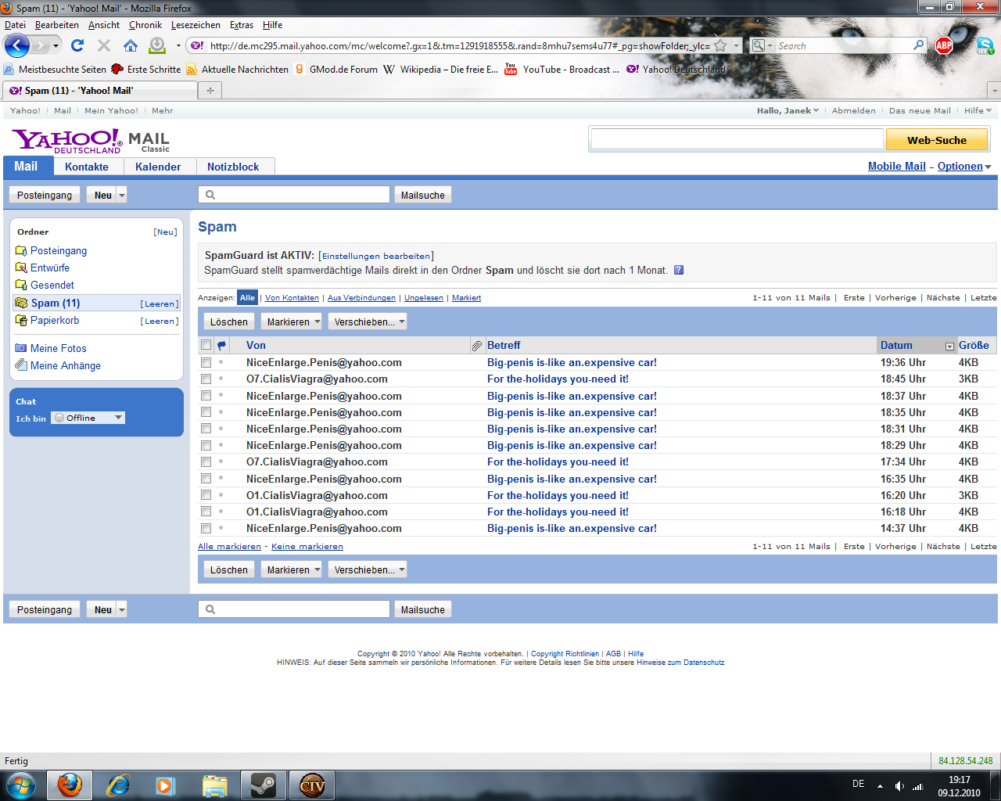Open Steam from the Windows taskbar
This screenshot has width=1001, height=801.
coord(263,785)
